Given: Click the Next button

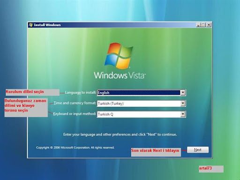Looking at the screenshot, I should click(x=198, y=150).
